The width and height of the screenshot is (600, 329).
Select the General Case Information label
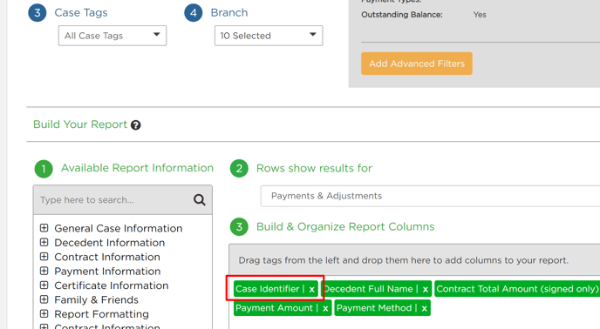pos(119,229)
